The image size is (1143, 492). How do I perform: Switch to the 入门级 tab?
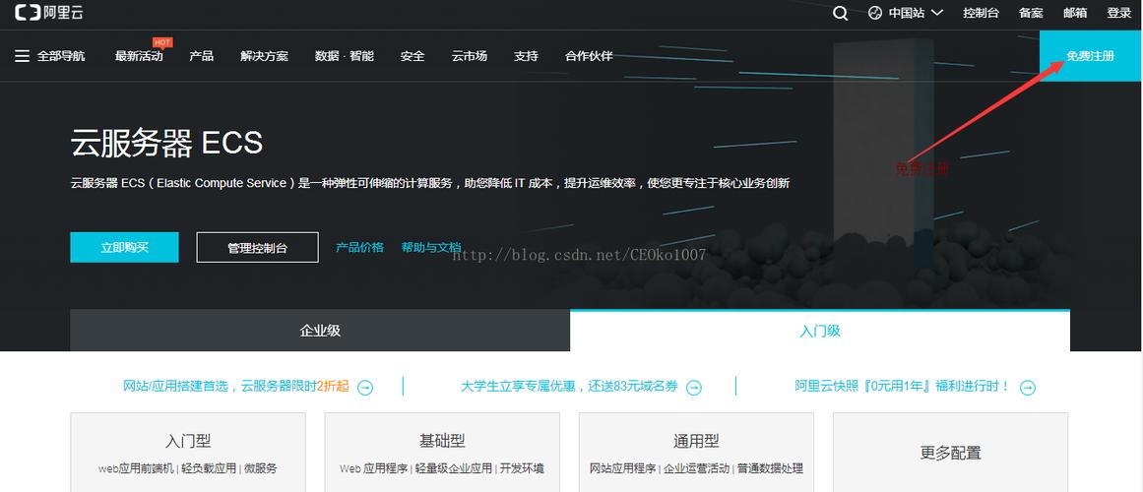click(820, 331)
